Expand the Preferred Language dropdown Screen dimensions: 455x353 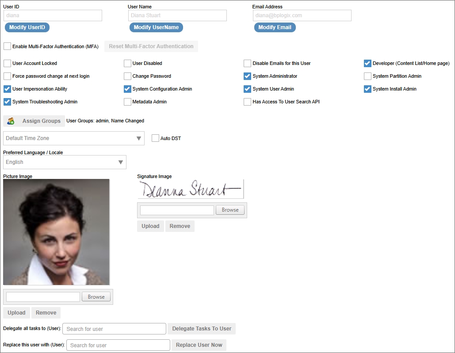(65, 162)
